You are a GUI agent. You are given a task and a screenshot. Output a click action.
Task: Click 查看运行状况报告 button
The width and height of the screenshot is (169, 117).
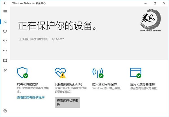coord(68,102)
